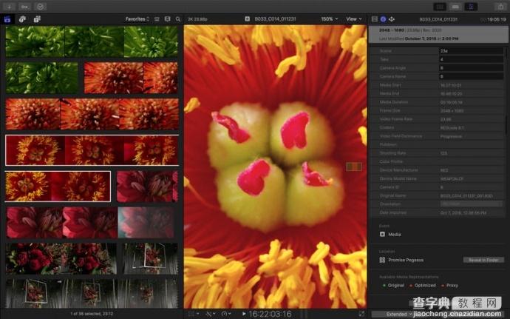Screen dimensions: 510x319
Task: Show the Photos and Audio sidebar
Action: coord(21,19)
